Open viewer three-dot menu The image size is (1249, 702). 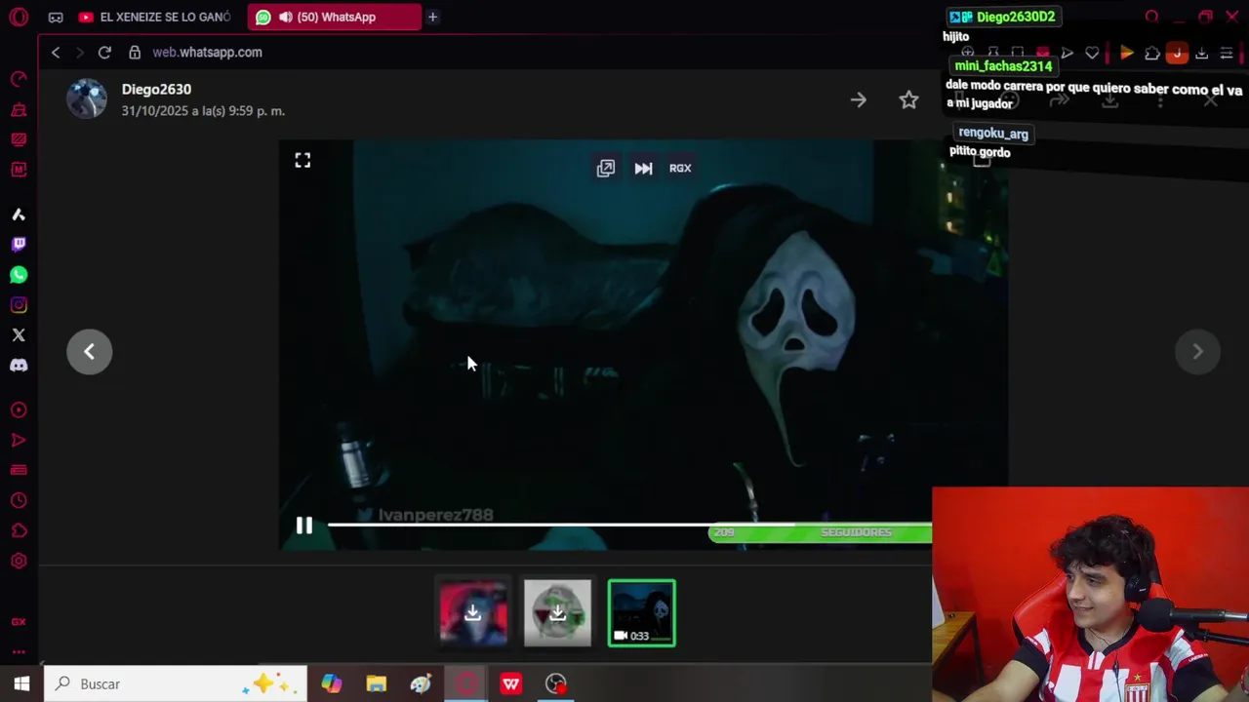tap(1160, 99)
